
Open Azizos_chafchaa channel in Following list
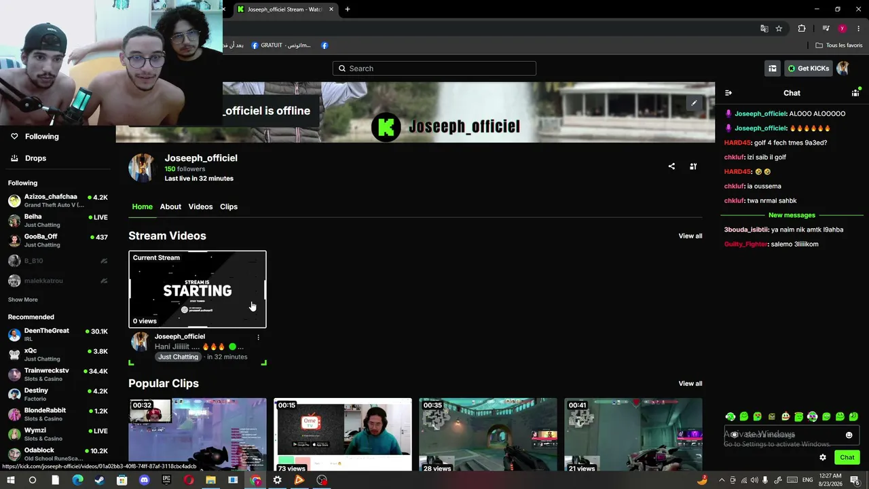tap(58, 201)
